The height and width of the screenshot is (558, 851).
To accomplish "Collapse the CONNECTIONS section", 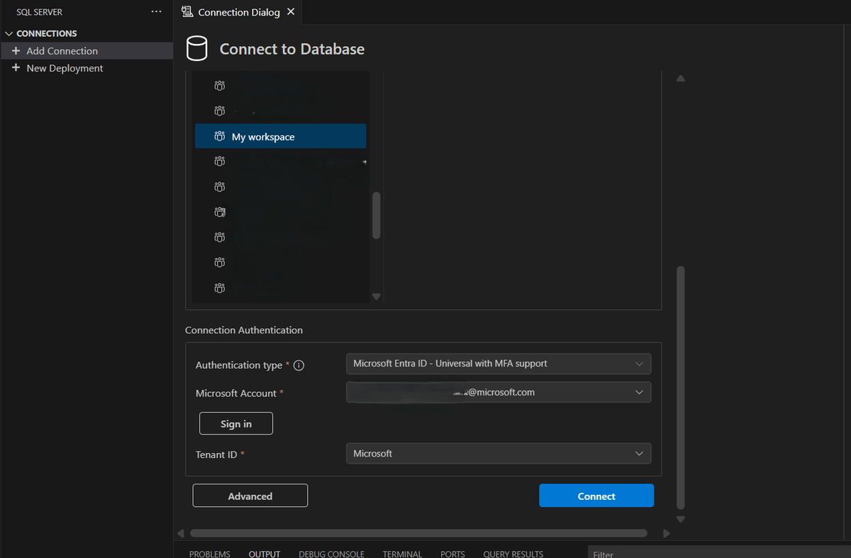I will point(9,33).
